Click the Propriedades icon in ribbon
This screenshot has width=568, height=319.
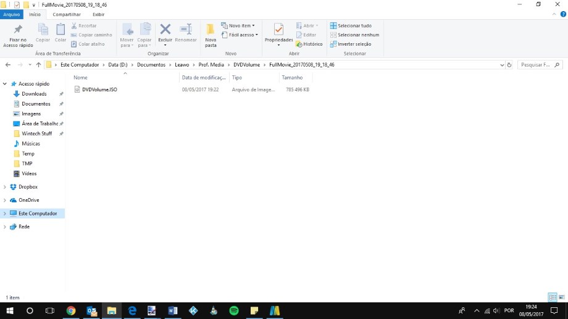pyautogui.click(x=278, y=30)
